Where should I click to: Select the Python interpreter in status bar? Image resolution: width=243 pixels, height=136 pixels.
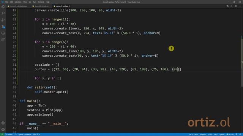(x=25, y=134)
